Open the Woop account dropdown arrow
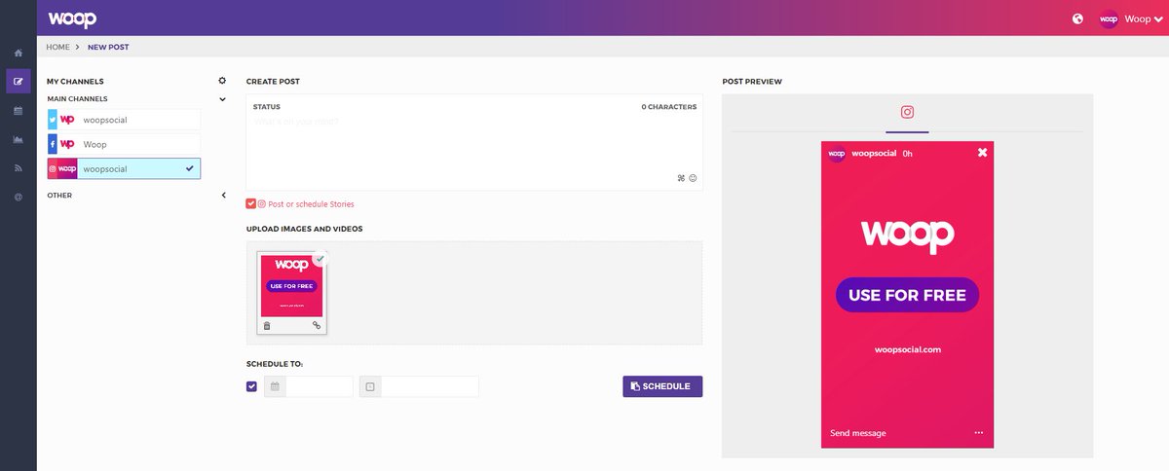Viewport: 1169px width, 471px height. [1157, 18]
